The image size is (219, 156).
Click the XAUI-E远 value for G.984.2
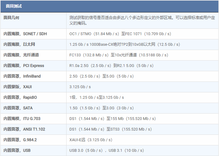click(x=91, y=140)
